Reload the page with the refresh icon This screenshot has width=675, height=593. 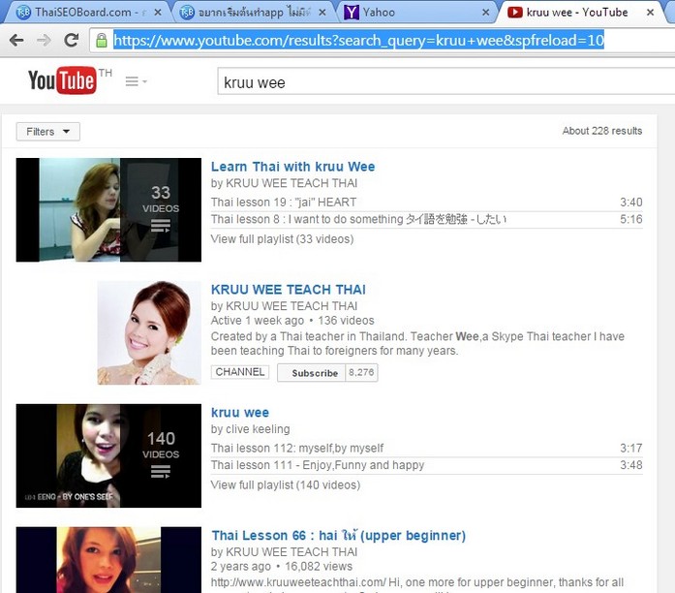pos(71,40)
